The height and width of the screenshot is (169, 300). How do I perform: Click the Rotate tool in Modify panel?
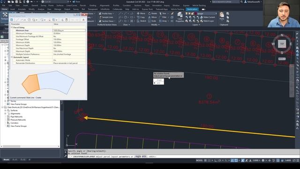(x=152, y=14)
